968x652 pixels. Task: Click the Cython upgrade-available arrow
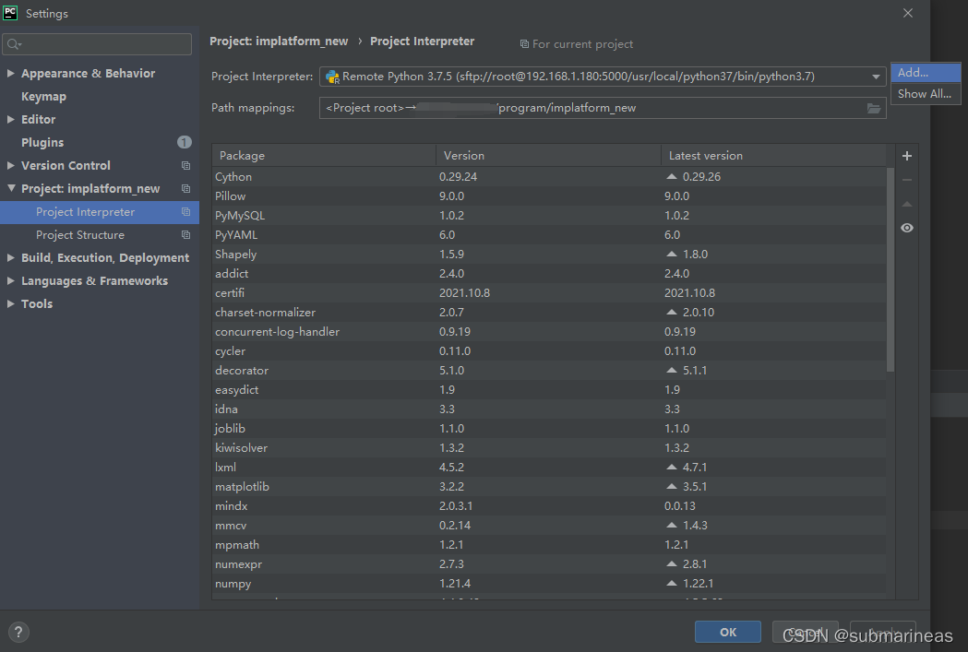point(672,176)
